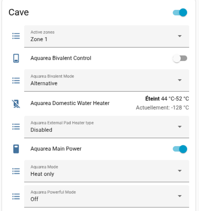The image size is (199, 211).
Task: Click the list icon beside Active zones
Action: pos(16,36)
